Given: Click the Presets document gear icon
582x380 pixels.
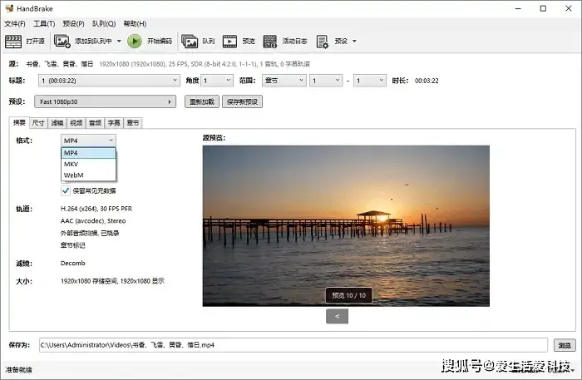Looking at the screenshot, I should 323,42.
